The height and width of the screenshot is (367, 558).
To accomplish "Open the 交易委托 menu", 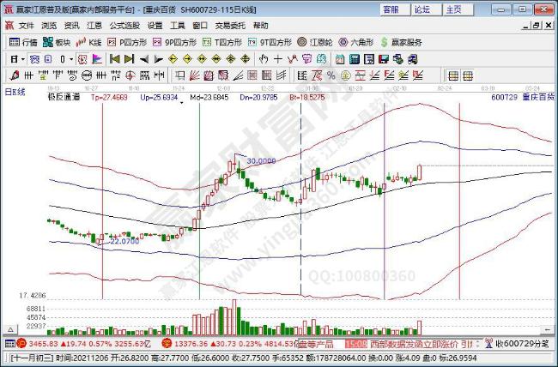I will (x=230, y=26).
